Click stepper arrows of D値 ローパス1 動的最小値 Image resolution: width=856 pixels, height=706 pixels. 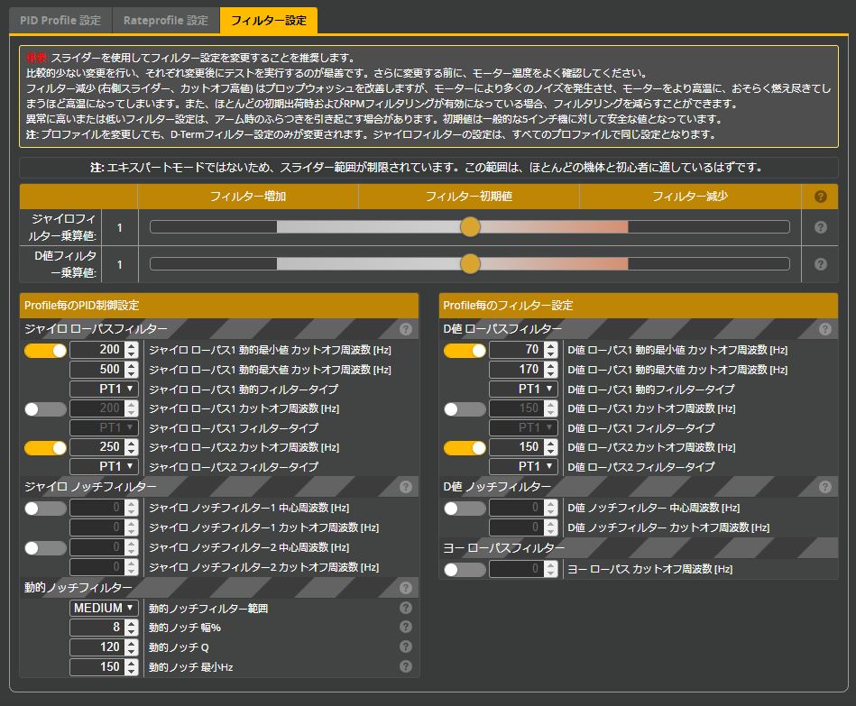coord(551,350)
